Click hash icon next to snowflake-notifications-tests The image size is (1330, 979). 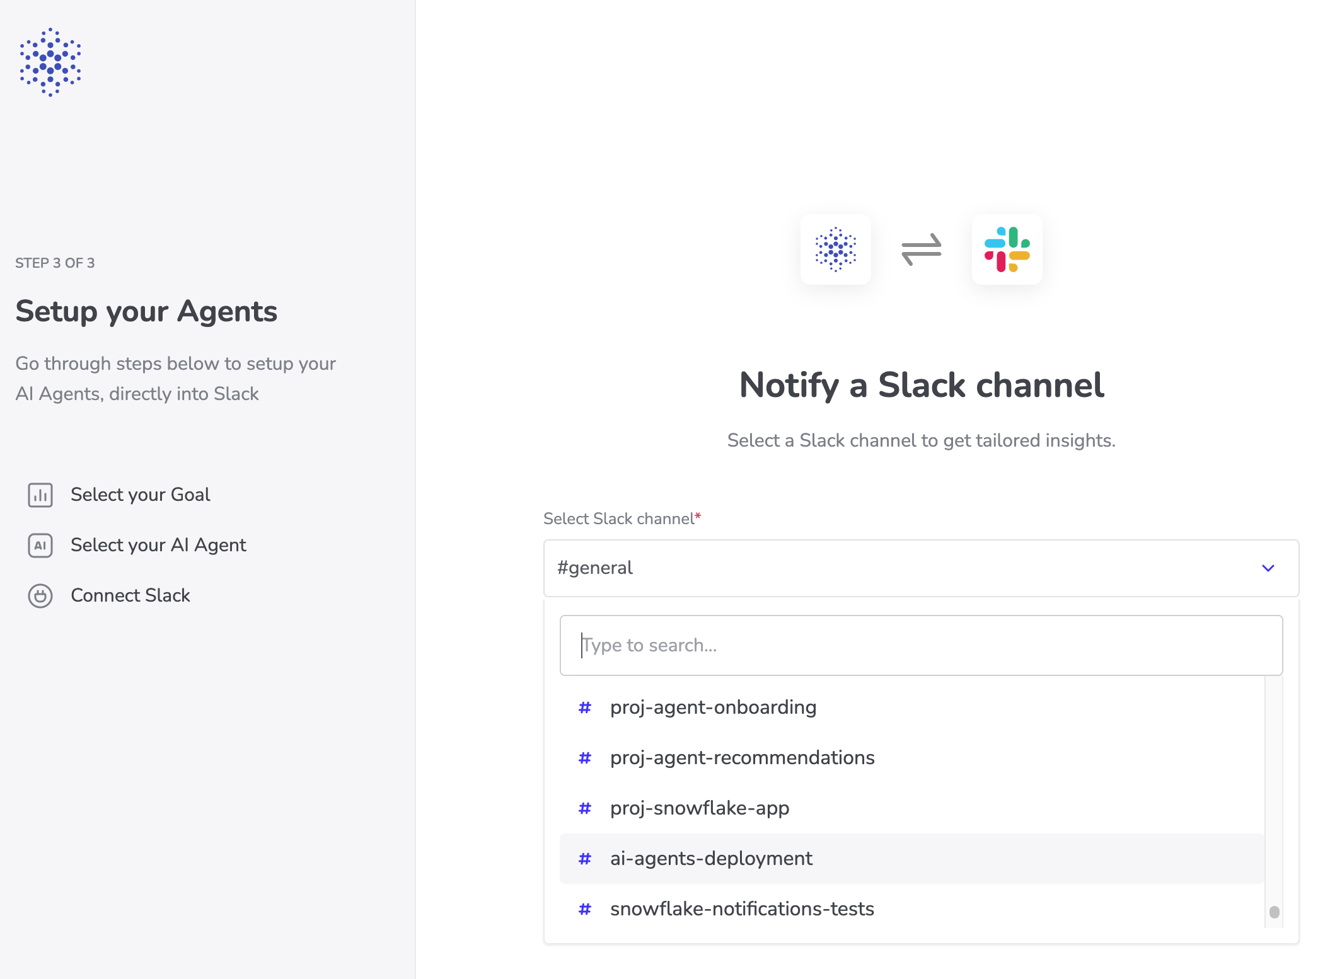585,909
